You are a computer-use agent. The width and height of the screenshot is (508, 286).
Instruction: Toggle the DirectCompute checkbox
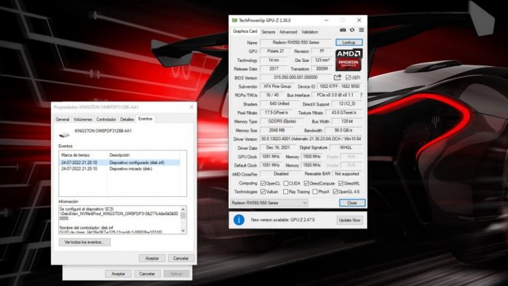[x=306, y=183]
